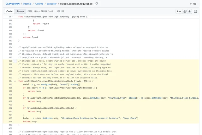Click applyClaudePreservedThinkingBinding function name on line 394
This screenshot has width=202, height=135.
[x=46, y=81]
